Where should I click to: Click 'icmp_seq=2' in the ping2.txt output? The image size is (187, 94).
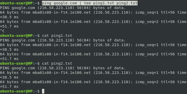[147, 82]
